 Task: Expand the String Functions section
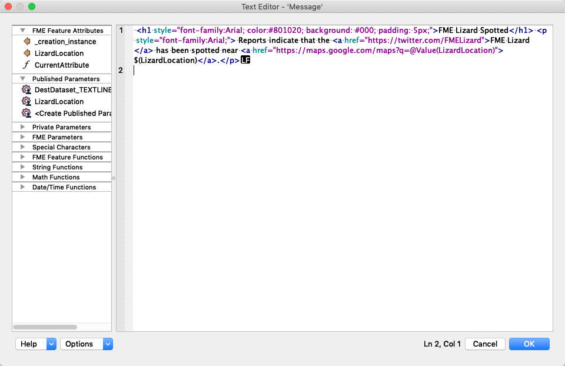pyautogui.click(x=23, y=167)
